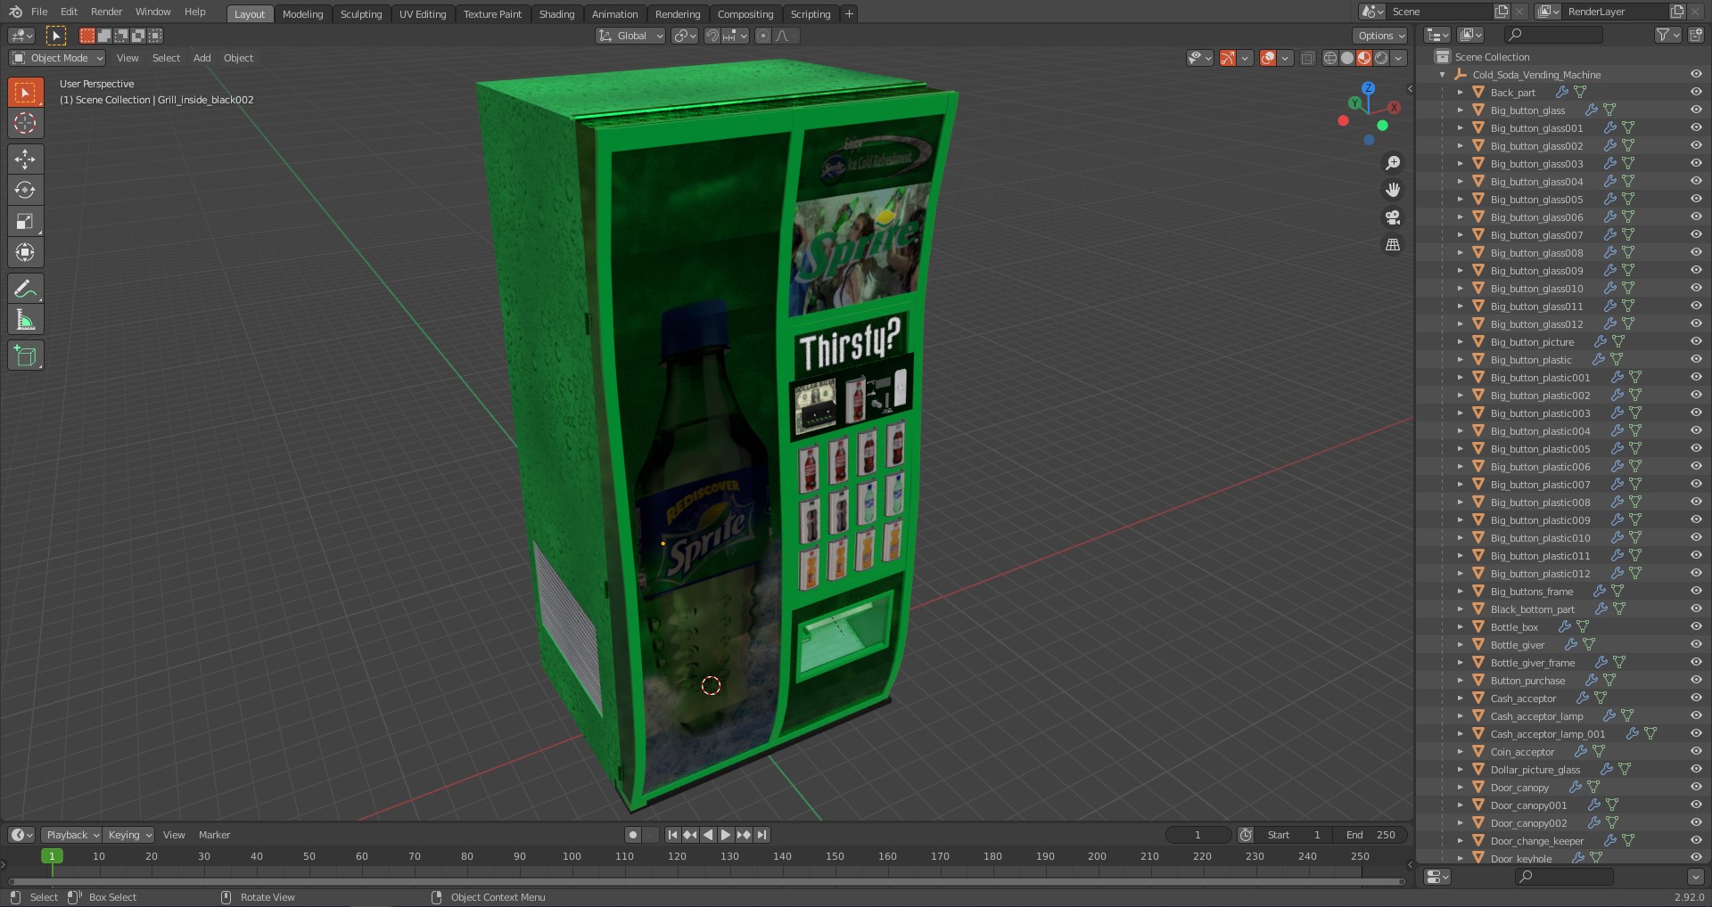Switch to the UV Editing tab

pyautogui.click(x=423, y=14)
